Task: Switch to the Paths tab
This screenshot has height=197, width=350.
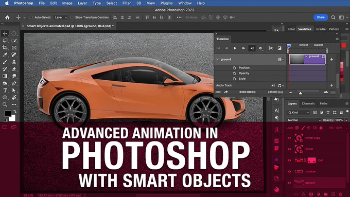Action: (323, 103)
